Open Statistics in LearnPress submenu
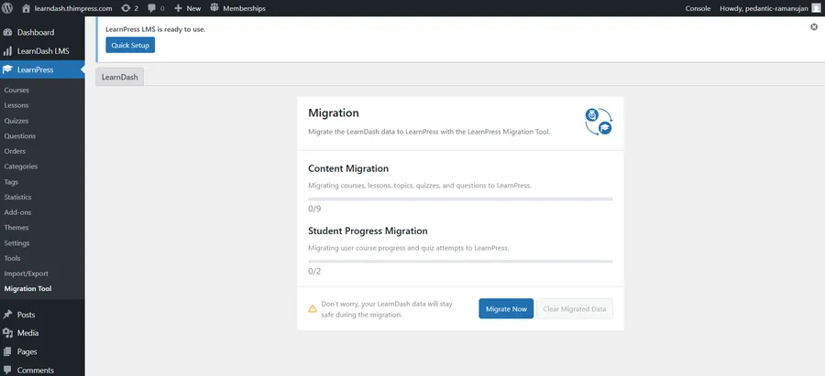The image size is (825, 376). 18,197
